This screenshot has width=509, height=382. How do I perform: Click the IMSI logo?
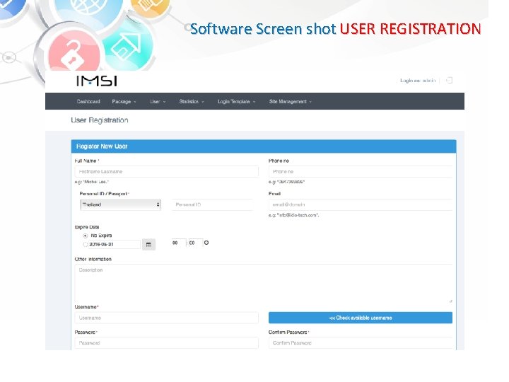(97, 81)
